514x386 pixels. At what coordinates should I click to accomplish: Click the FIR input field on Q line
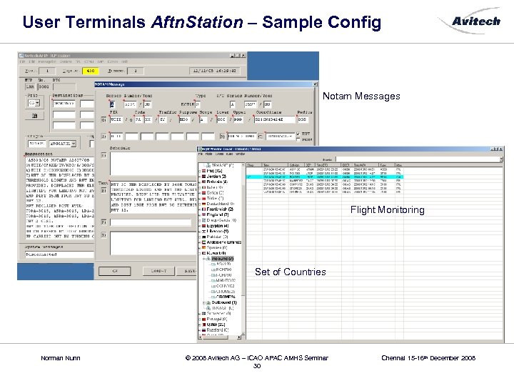pos(116,120)
